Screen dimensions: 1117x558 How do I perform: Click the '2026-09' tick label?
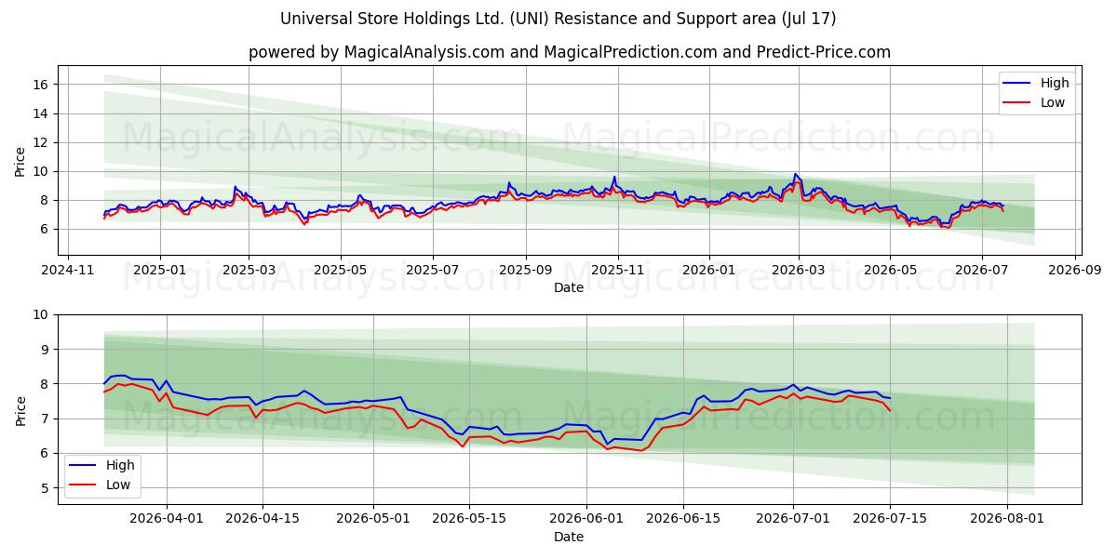[x=1075, y=269]
